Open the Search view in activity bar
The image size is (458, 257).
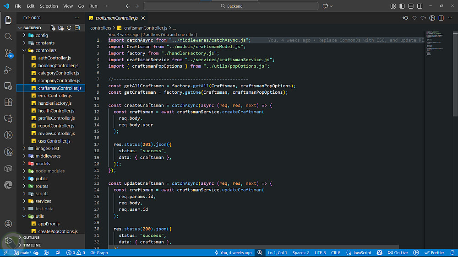(x=8, y=36)
